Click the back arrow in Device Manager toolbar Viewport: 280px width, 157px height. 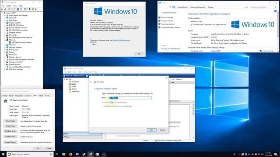pyautogui.click(x=2, y=9)
